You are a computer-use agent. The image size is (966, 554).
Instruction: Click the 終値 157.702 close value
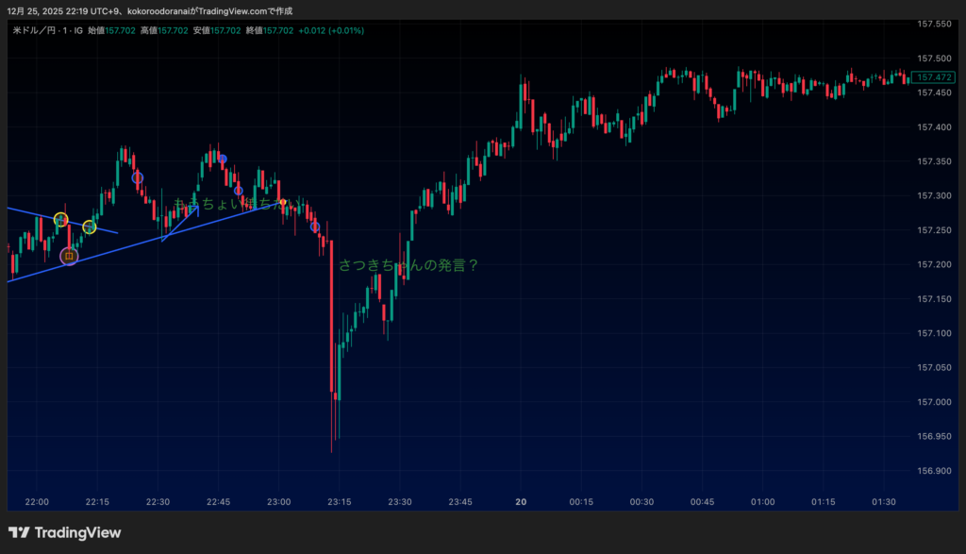(x=267, y=30)
